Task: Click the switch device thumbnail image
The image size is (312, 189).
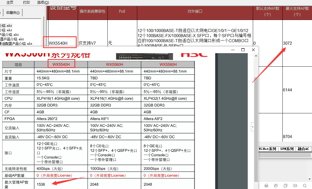Action: tap(145, 56)
